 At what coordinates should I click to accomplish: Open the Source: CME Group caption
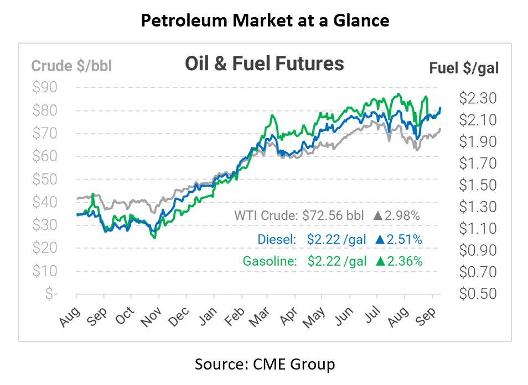(x=265, y=365)
